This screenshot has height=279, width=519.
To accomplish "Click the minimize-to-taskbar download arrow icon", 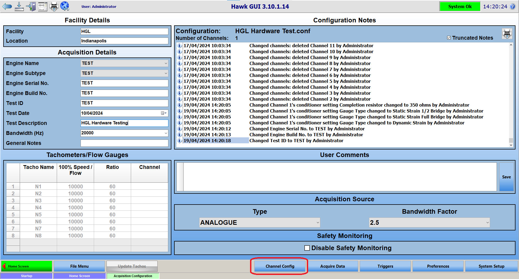I will tap(19, 6).
